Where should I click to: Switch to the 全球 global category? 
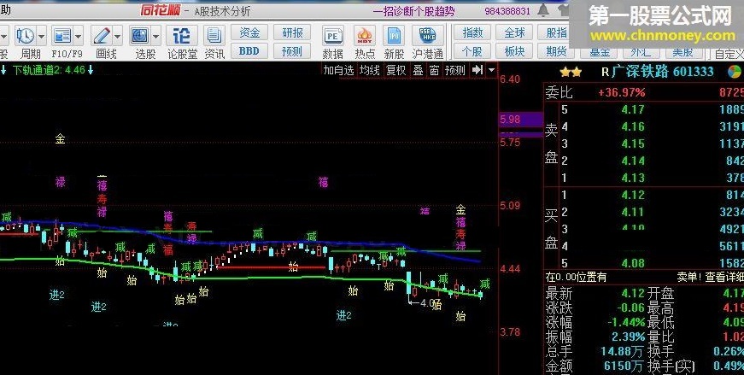(514, 32)
